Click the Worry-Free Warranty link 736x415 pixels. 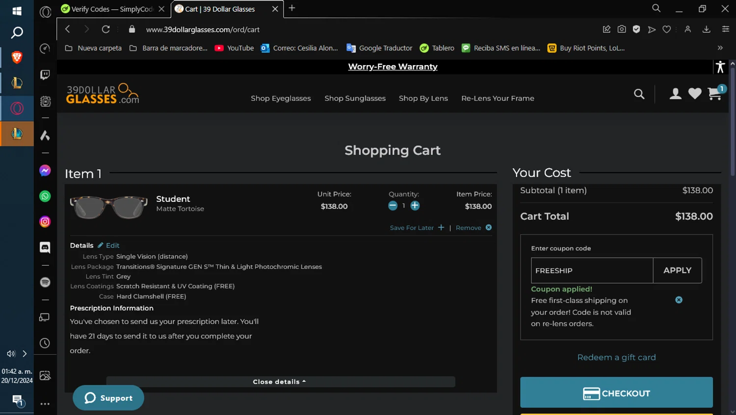point(393,67)
